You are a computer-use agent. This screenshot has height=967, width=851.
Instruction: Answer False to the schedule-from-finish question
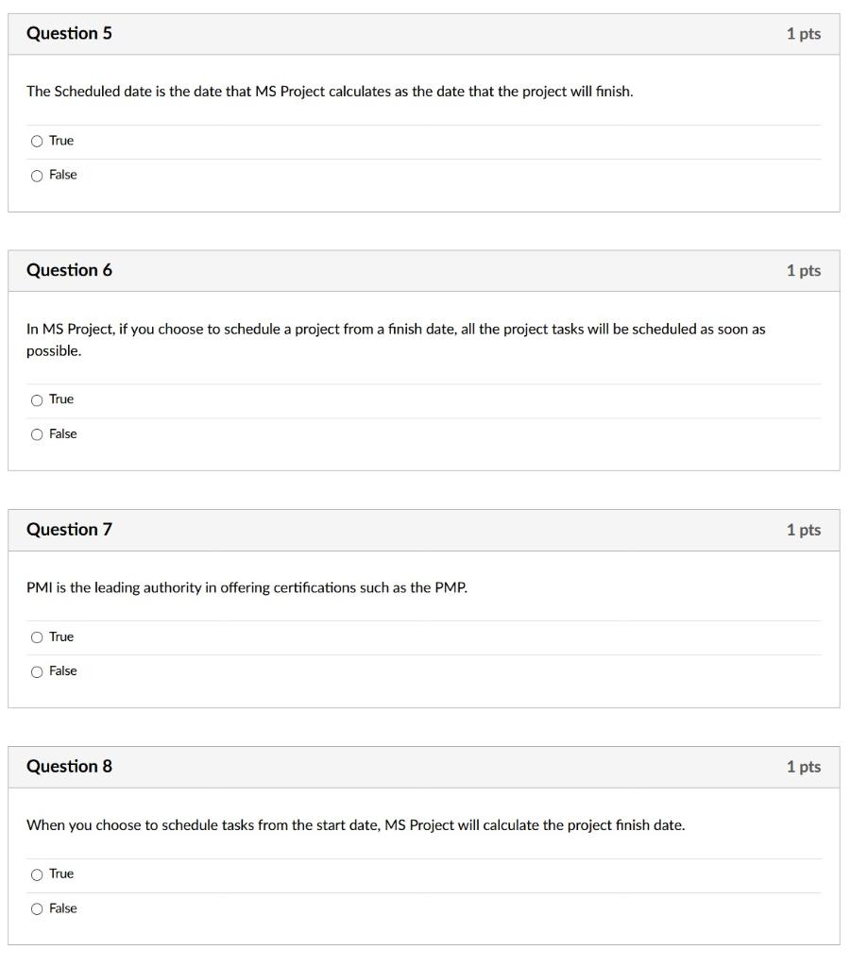click(x=38, y=433)
